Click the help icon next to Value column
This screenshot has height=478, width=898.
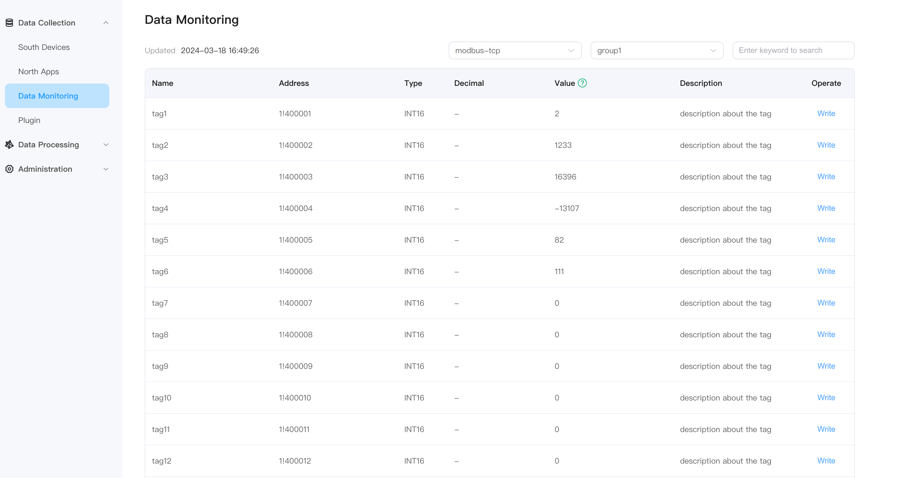[x=582, y=83]
